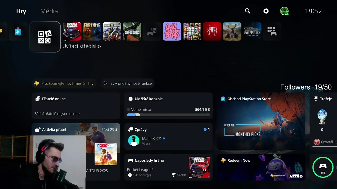Viewport: 337px width, 189px height.
Task: Open the Naposledy hráno card
Action: pos(168,167)
